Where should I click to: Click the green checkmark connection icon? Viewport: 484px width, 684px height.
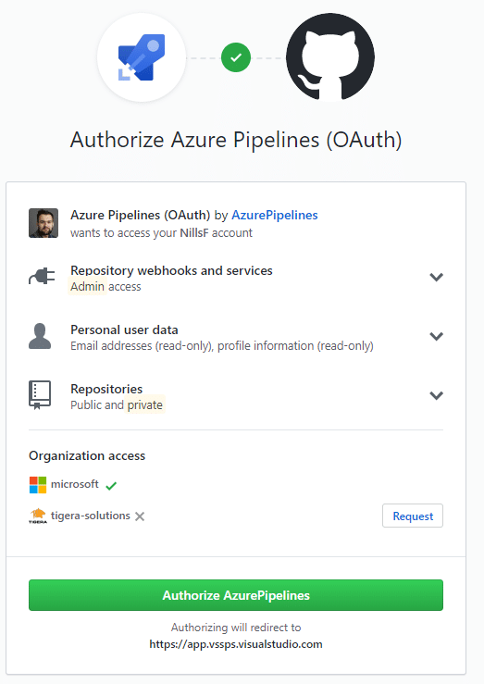236,57
